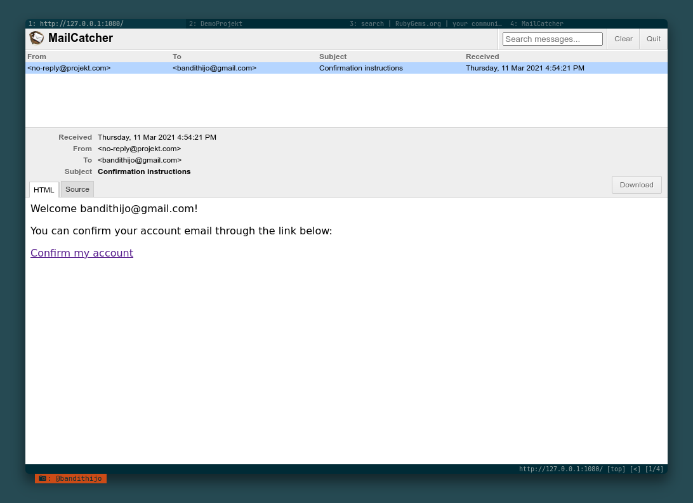Viewport: 693px width, 503px height.
Task: Switch to browser tab 1 http://127.0.0.1:1080/
Action: click(x=76, y=23)
